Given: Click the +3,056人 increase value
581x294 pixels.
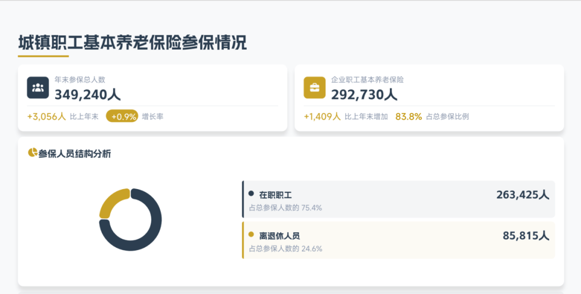Looking at the screenshot, I should (46, 116).
